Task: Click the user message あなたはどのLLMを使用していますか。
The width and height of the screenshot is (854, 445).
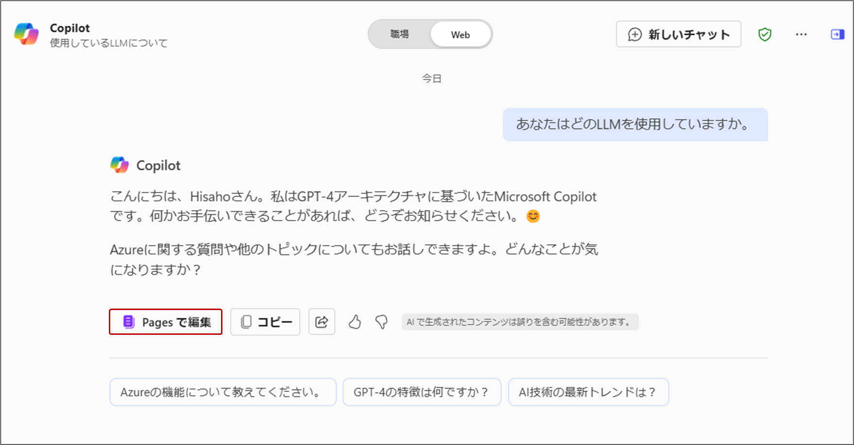Action: (x=635, y=125)
